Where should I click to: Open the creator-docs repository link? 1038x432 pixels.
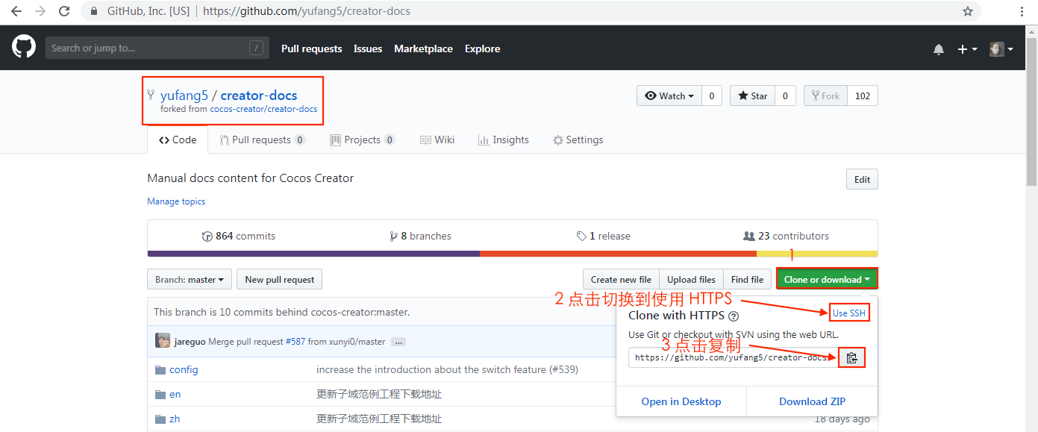click(x=259, y=96)
